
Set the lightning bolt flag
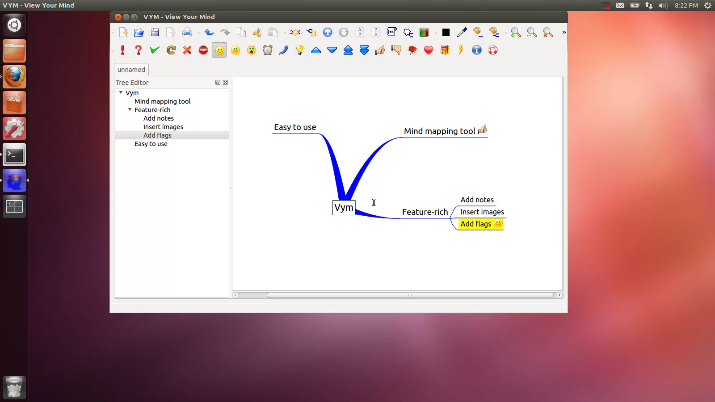pyautogui.click(x=461, y=50)
